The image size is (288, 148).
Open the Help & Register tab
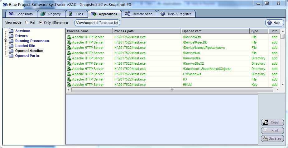(x=176, y=14)
